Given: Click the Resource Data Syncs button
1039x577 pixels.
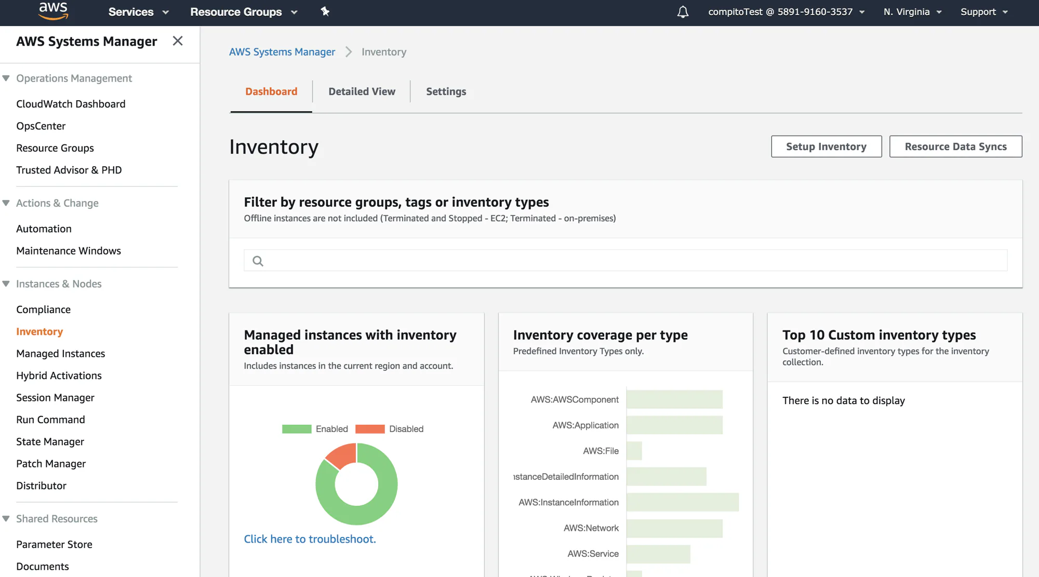Looking at the screenshot, I should click(x=955, y=146).
